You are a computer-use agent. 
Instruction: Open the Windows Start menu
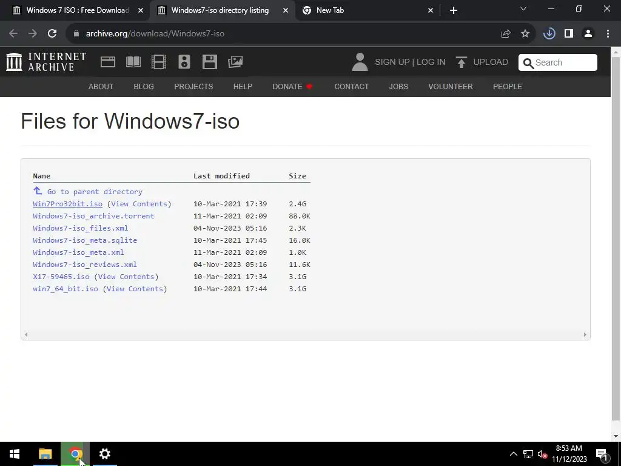(15, 454)
